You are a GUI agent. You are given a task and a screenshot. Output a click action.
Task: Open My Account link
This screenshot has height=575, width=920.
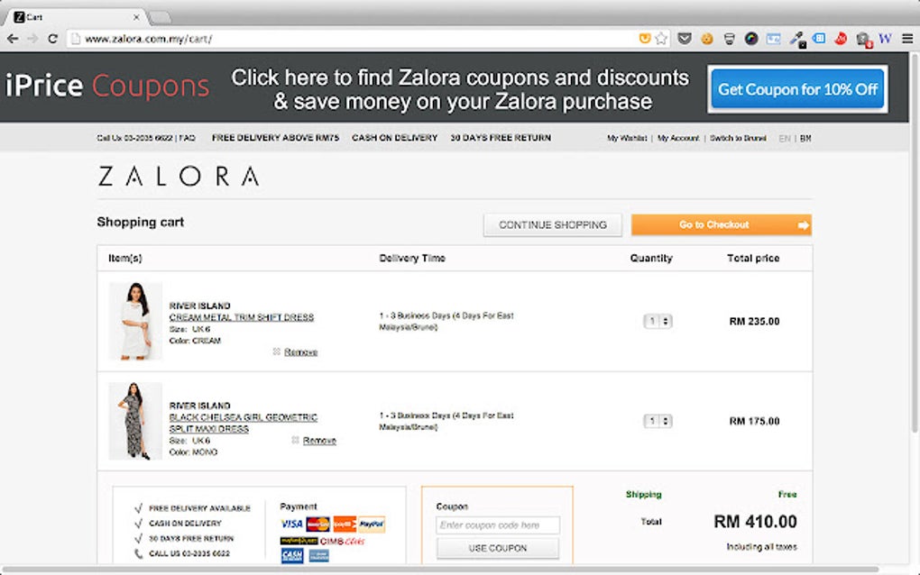pos(678,138)
